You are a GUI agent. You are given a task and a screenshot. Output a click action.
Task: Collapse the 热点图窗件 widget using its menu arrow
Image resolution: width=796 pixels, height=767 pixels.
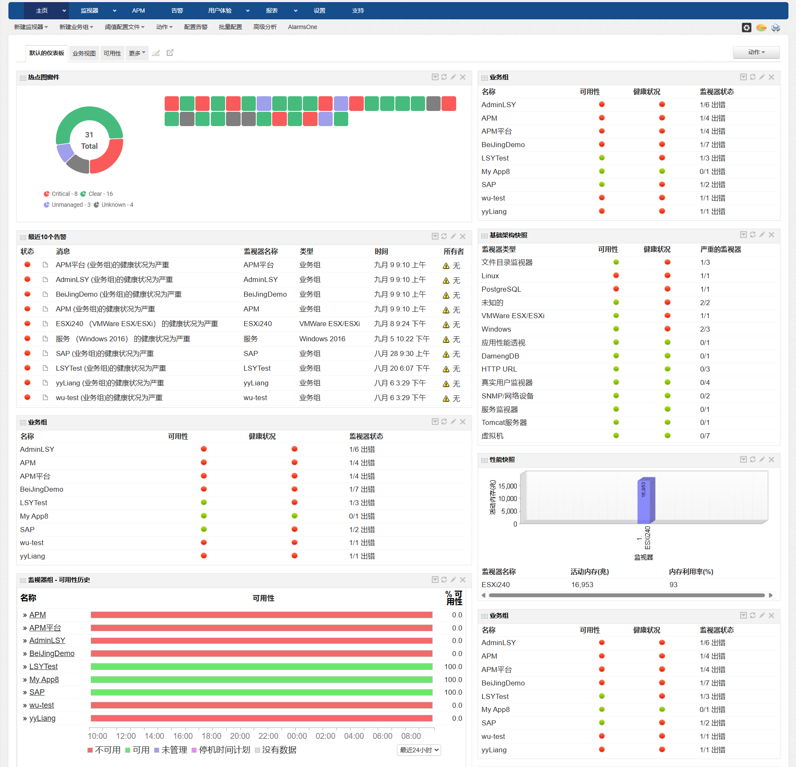tap(435, 77)
